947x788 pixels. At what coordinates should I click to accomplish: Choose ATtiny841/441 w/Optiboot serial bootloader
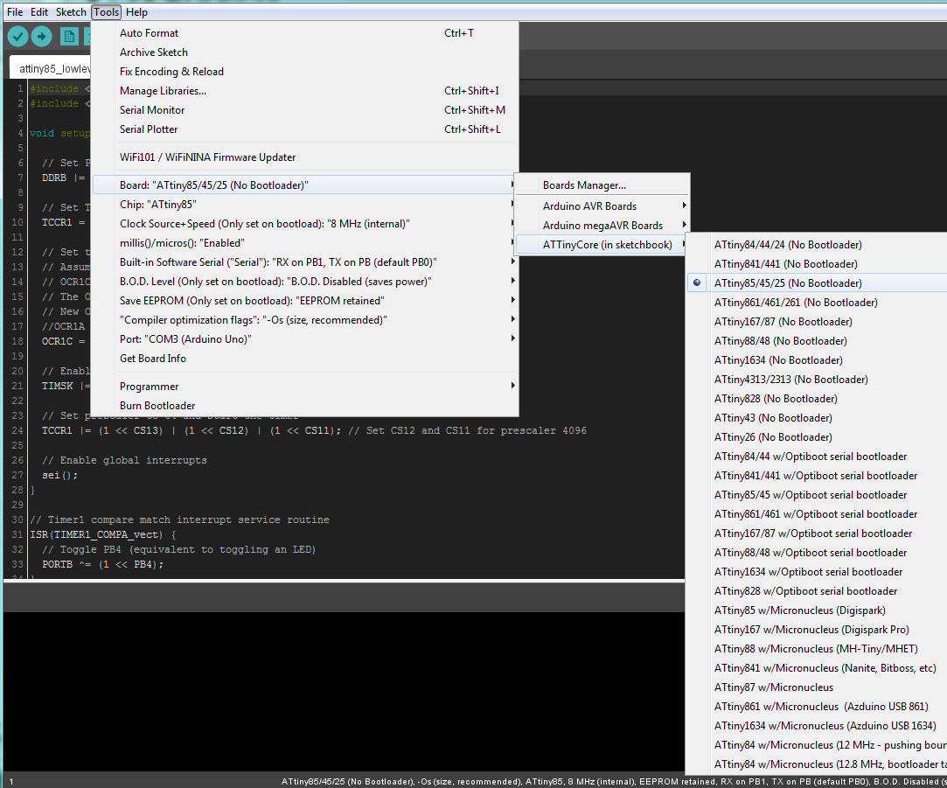pyautogui.click(x=817, y=476)
